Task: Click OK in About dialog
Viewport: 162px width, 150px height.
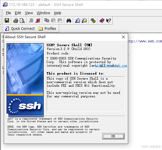Action: point(113,136)
